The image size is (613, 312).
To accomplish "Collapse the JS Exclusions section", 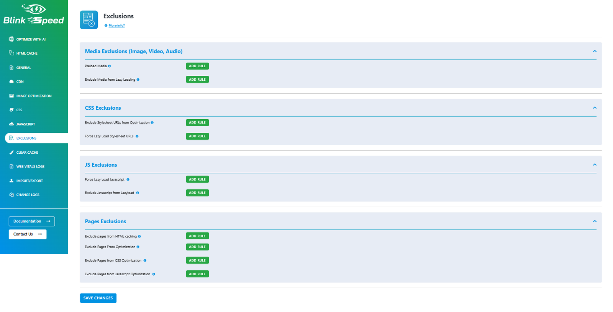I will click(x=595, y=165).
